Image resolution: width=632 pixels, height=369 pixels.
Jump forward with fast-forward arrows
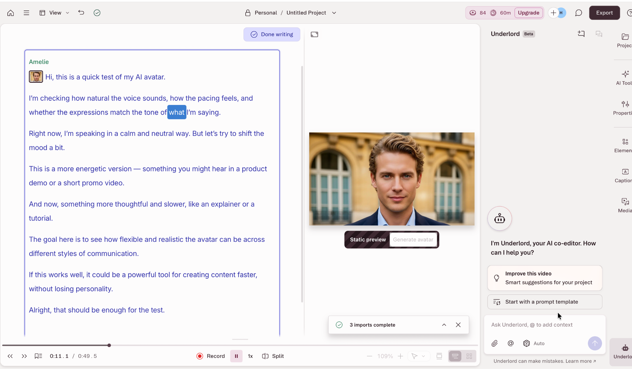[24, 356]
